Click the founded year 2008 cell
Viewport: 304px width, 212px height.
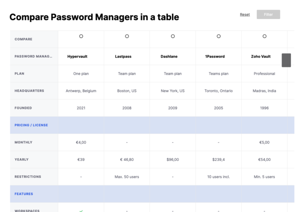(127, 108)
